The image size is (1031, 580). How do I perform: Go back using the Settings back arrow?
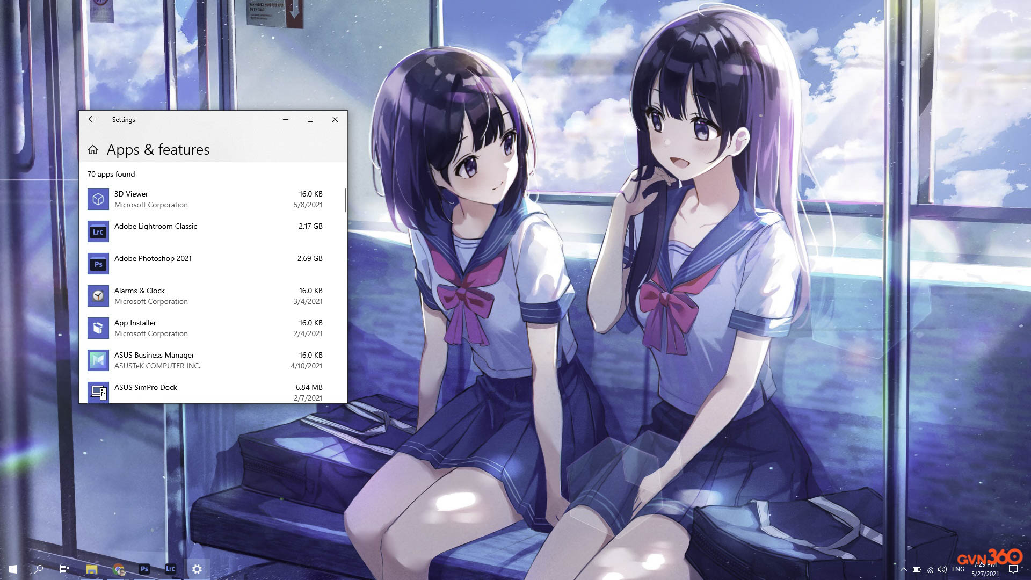tap(92, 119)
